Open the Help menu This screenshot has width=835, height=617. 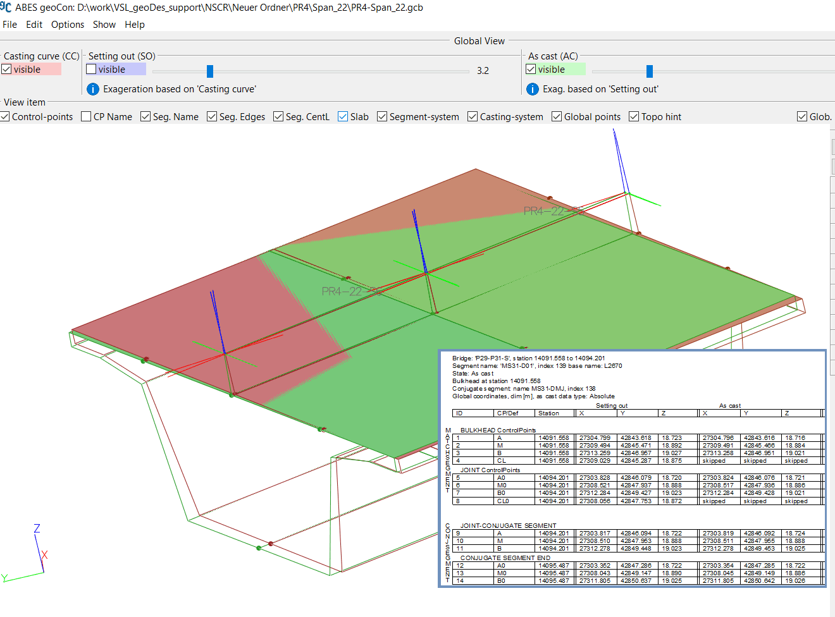coord(135,24)
